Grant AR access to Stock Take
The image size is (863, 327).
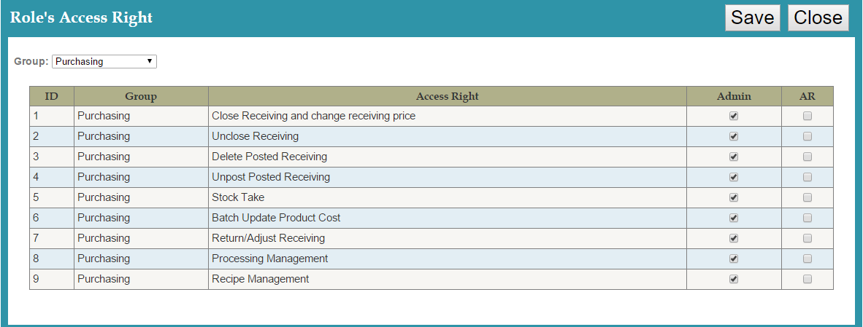coord(807,197)
